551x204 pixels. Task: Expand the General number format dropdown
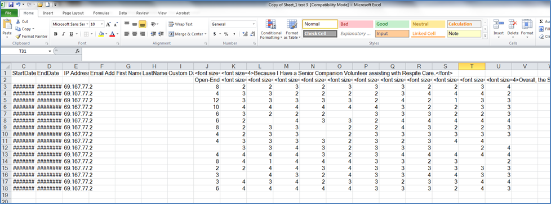point(254,24)
